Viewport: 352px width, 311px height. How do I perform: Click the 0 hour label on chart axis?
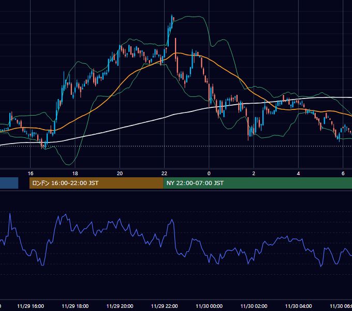pyautogui.click(x=209, y=173)
